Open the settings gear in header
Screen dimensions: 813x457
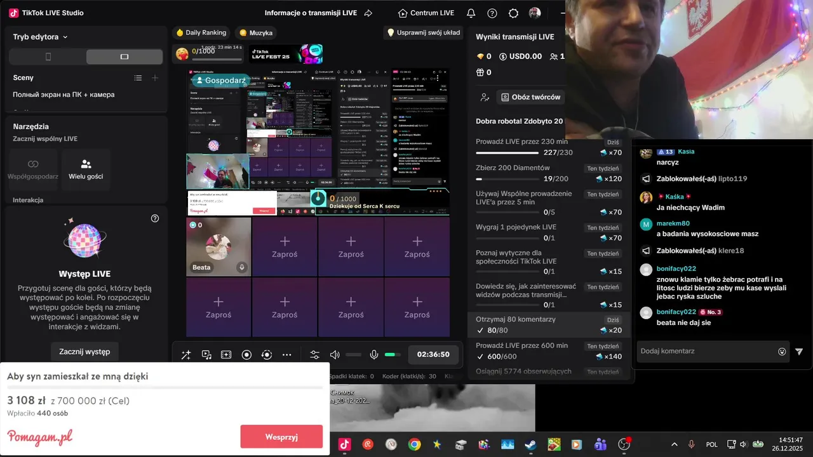point(514,13)
